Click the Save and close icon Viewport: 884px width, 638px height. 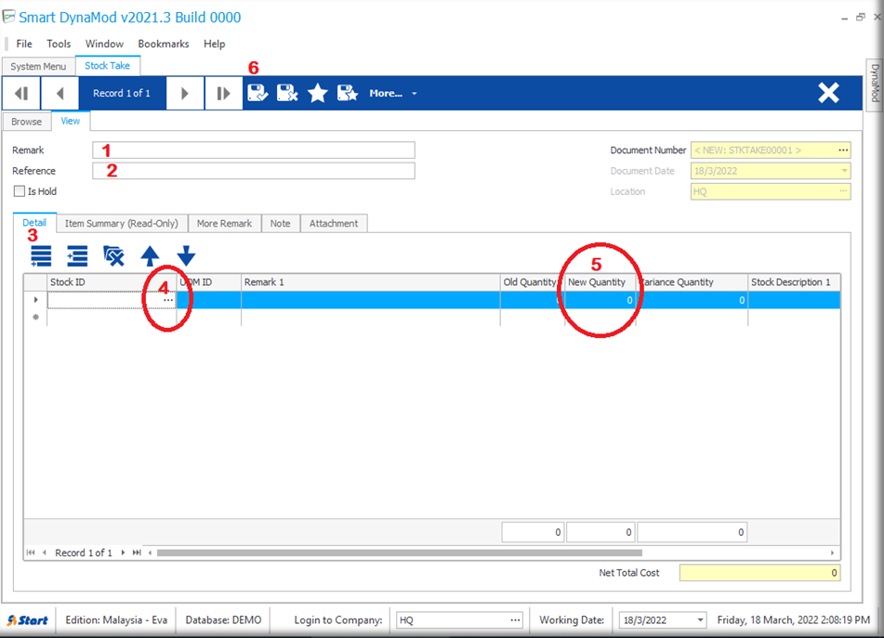[287, 93]
